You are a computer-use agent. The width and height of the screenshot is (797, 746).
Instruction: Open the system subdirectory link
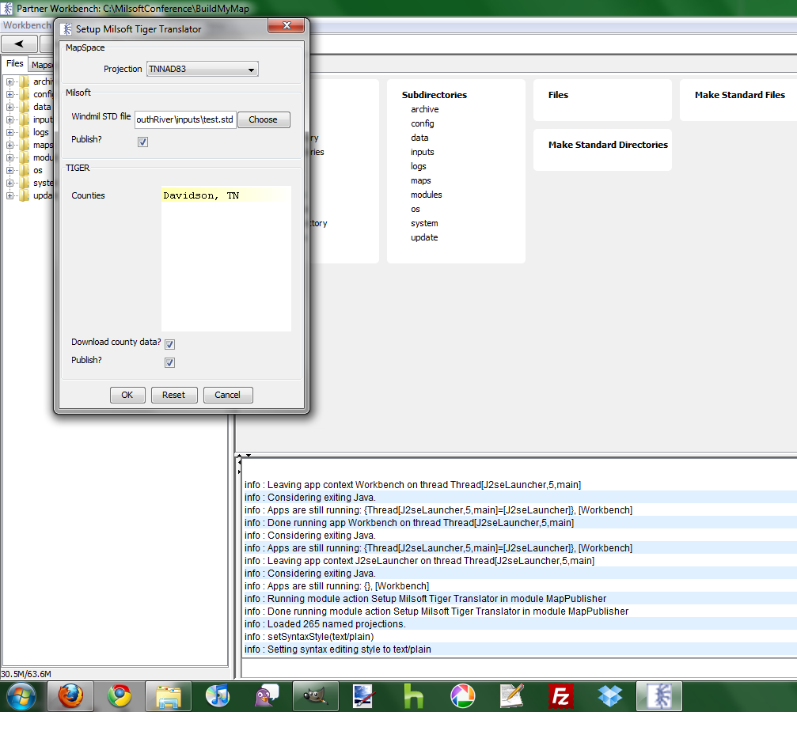click(x=424, y=223)
